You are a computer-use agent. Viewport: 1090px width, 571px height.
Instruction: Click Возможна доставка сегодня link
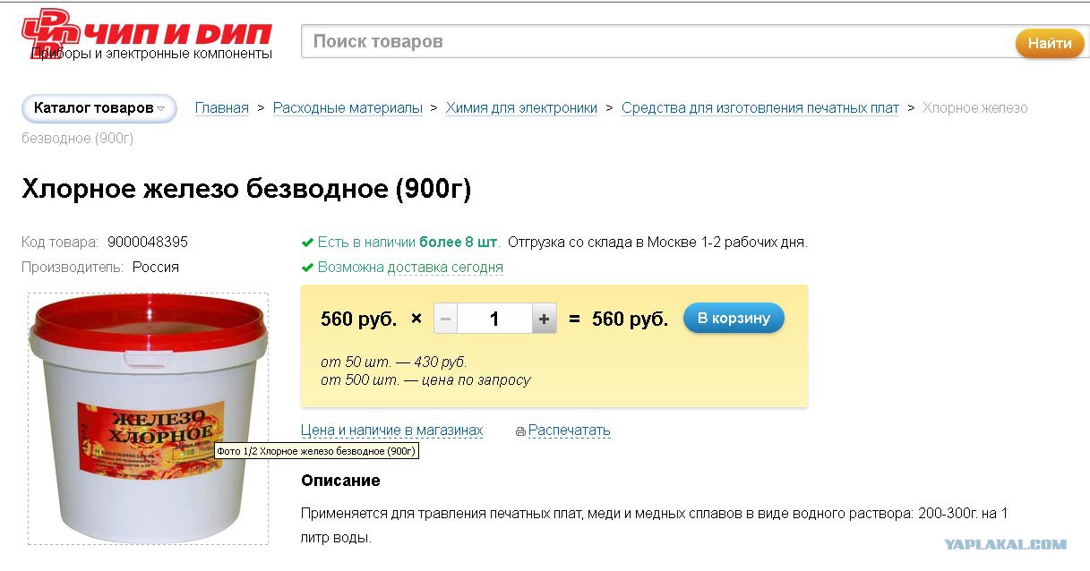(x=410, y=268)
